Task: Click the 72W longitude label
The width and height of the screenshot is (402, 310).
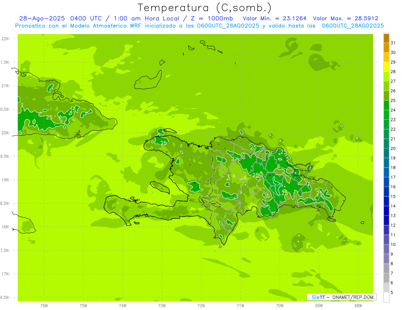Action: 201,306
